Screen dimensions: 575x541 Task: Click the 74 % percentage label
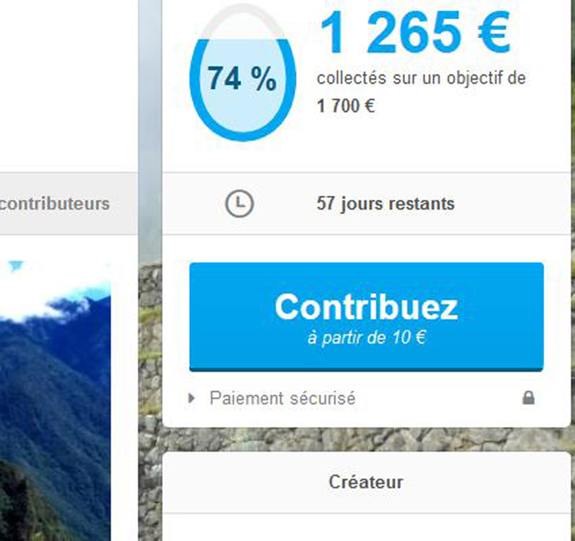tap(242, 78)
